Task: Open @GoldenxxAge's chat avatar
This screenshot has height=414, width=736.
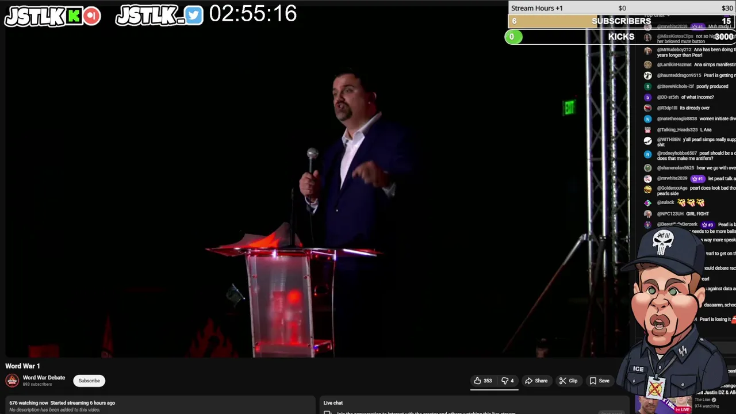Action: pos(648,189)
